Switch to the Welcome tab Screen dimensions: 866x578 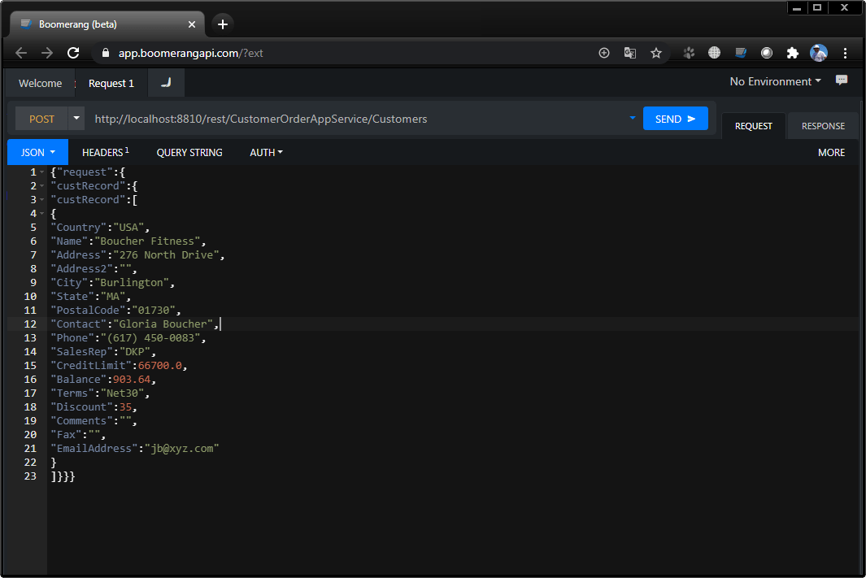41,84
